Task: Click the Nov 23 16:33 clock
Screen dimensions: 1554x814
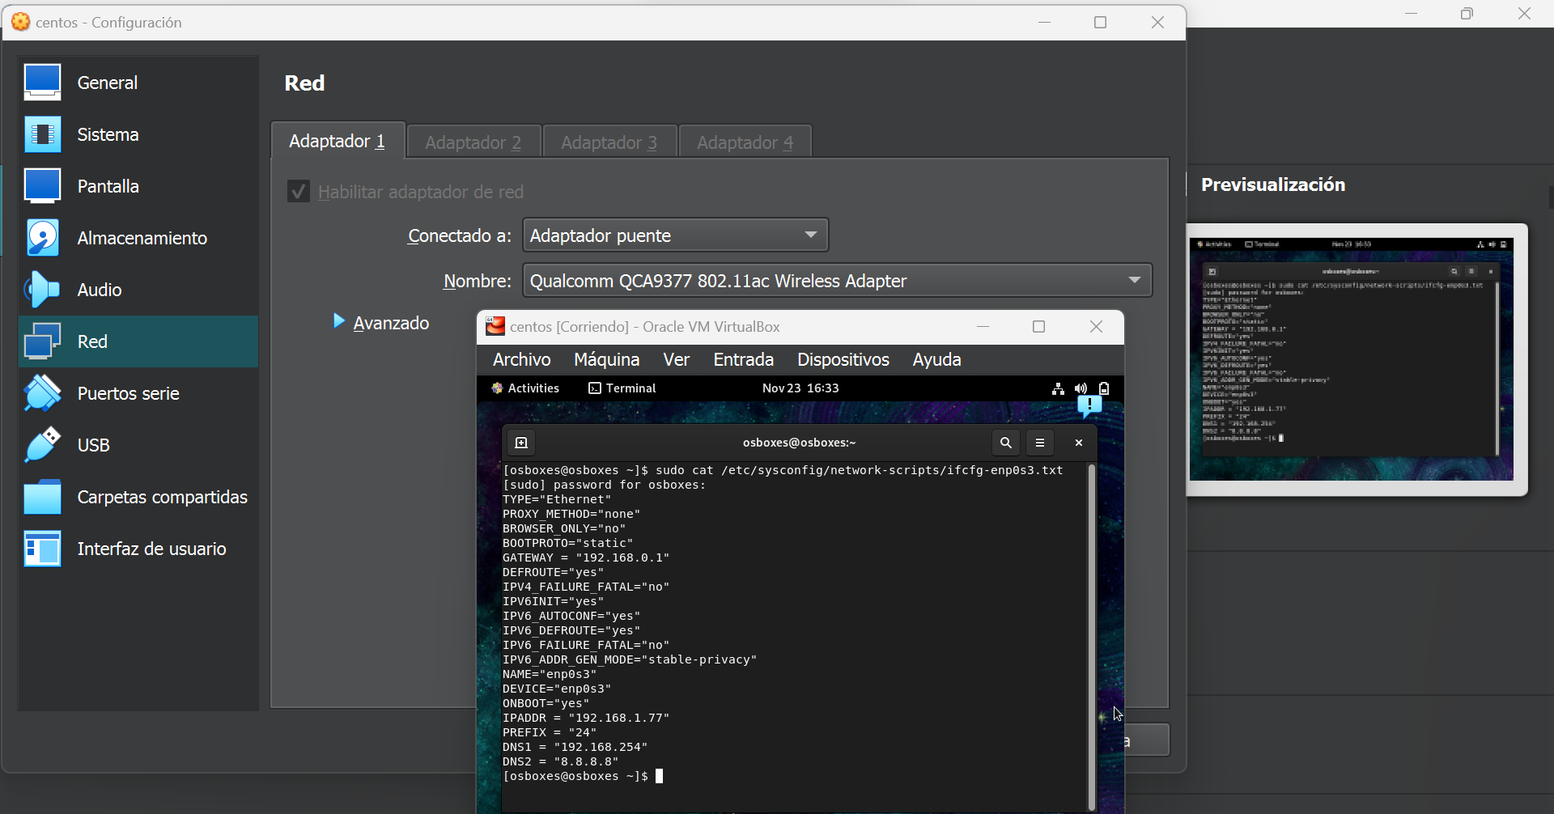Action: (800, 388)
